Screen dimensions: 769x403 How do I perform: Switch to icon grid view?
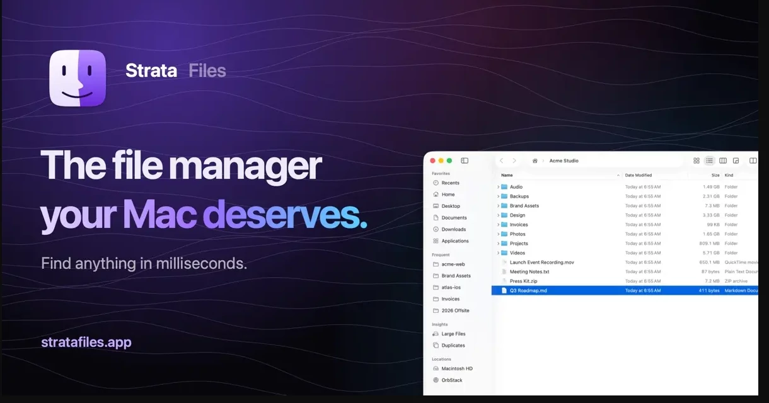click(x=697, y=161)
